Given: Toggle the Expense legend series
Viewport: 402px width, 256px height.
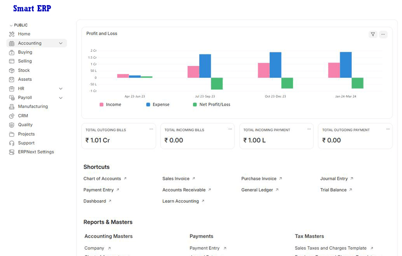Looking at the screenshot, I should point(157,105).
